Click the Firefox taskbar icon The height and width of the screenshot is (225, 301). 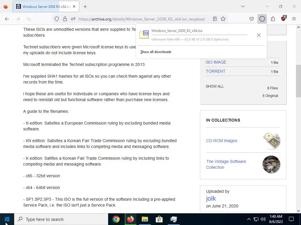[x=131, y=219]
